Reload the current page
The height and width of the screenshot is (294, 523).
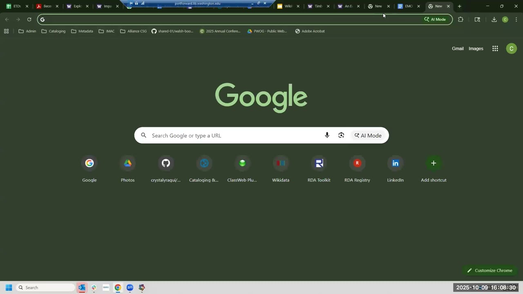pyautogui.click(x=29, y=19)
